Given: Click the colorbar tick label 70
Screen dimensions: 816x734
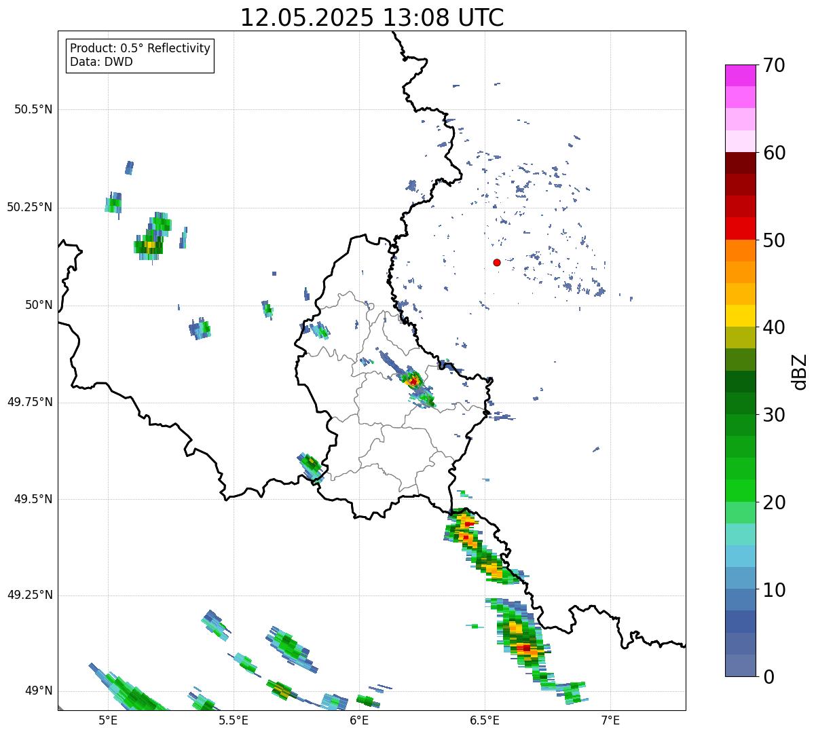Looking at the screenshot, I should (x=774, y=65).
